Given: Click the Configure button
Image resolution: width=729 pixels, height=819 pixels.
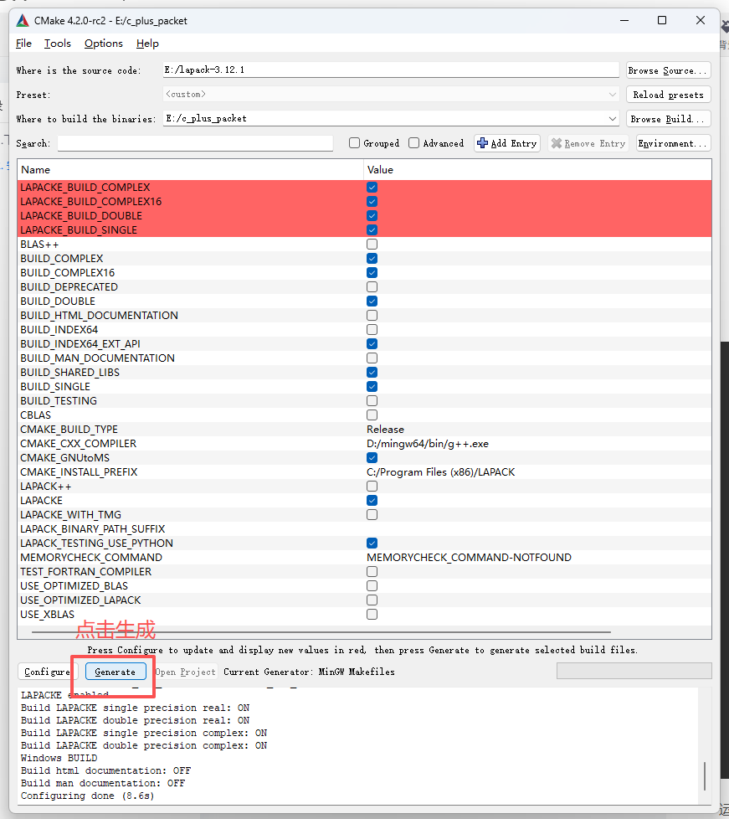Looking at the screenshot, I should tap(48, 672).
